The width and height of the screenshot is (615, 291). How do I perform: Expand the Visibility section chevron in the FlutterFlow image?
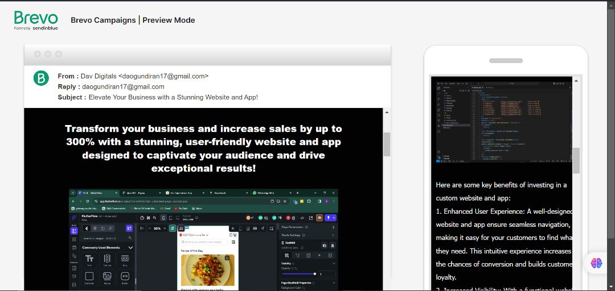[x=334, y=263]
